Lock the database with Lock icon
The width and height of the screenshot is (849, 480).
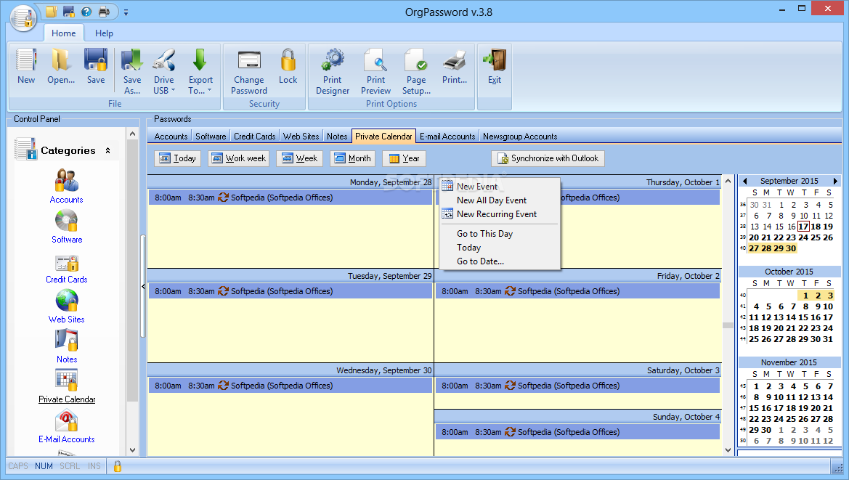[x=288, y=67]
